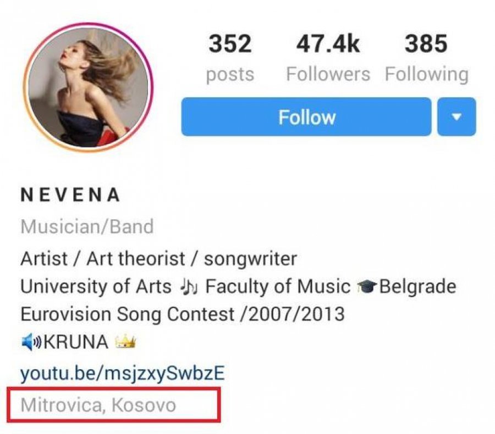Click the word KRUNA in bio
495x434 pixels.
76,342
